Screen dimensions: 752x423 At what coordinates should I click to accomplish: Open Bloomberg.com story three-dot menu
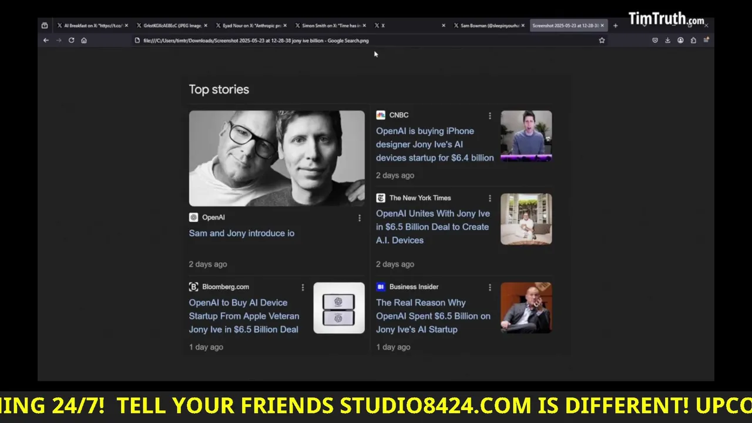coord(303,287)
